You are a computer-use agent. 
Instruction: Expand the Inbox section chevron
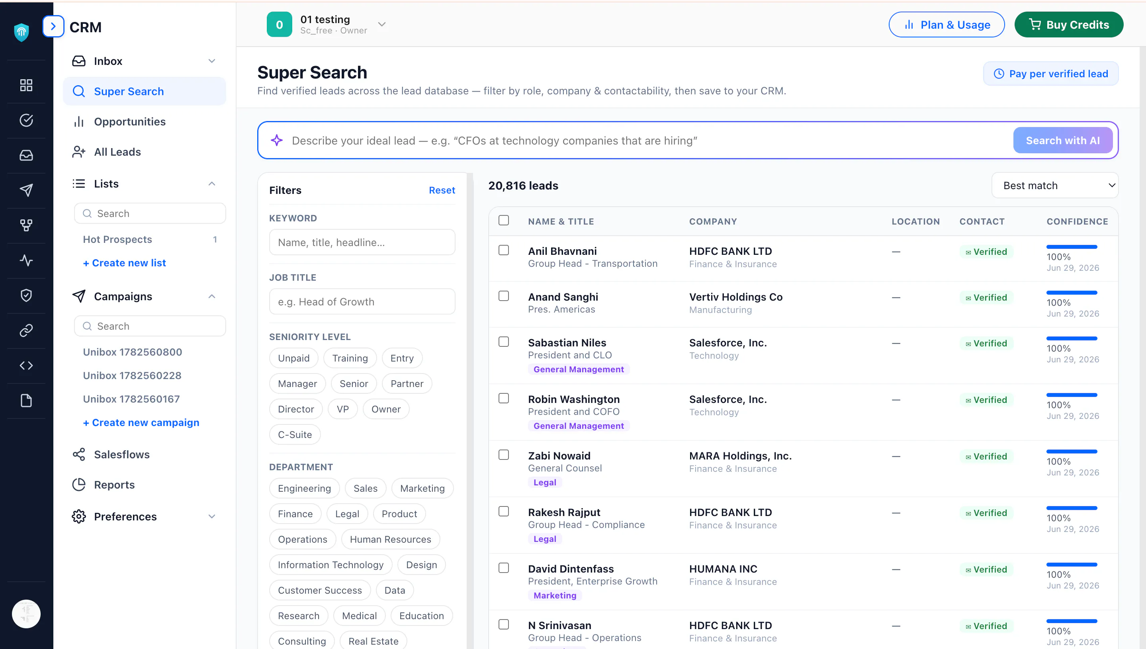[x=212, y=61]
